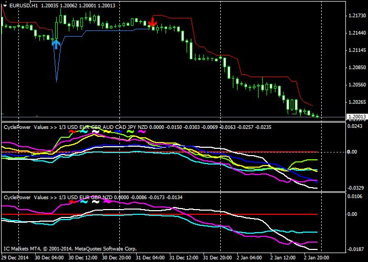Click the blue up arrow buy signal
The height and width of the screenshot is (262, 368).
click(56, 43)
